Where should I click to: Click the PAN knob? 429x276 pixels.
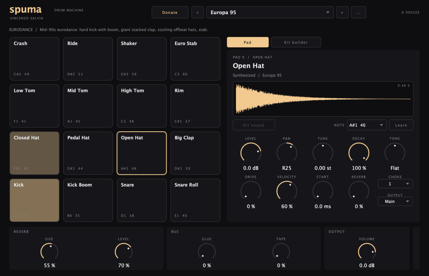tap(287, 153)
